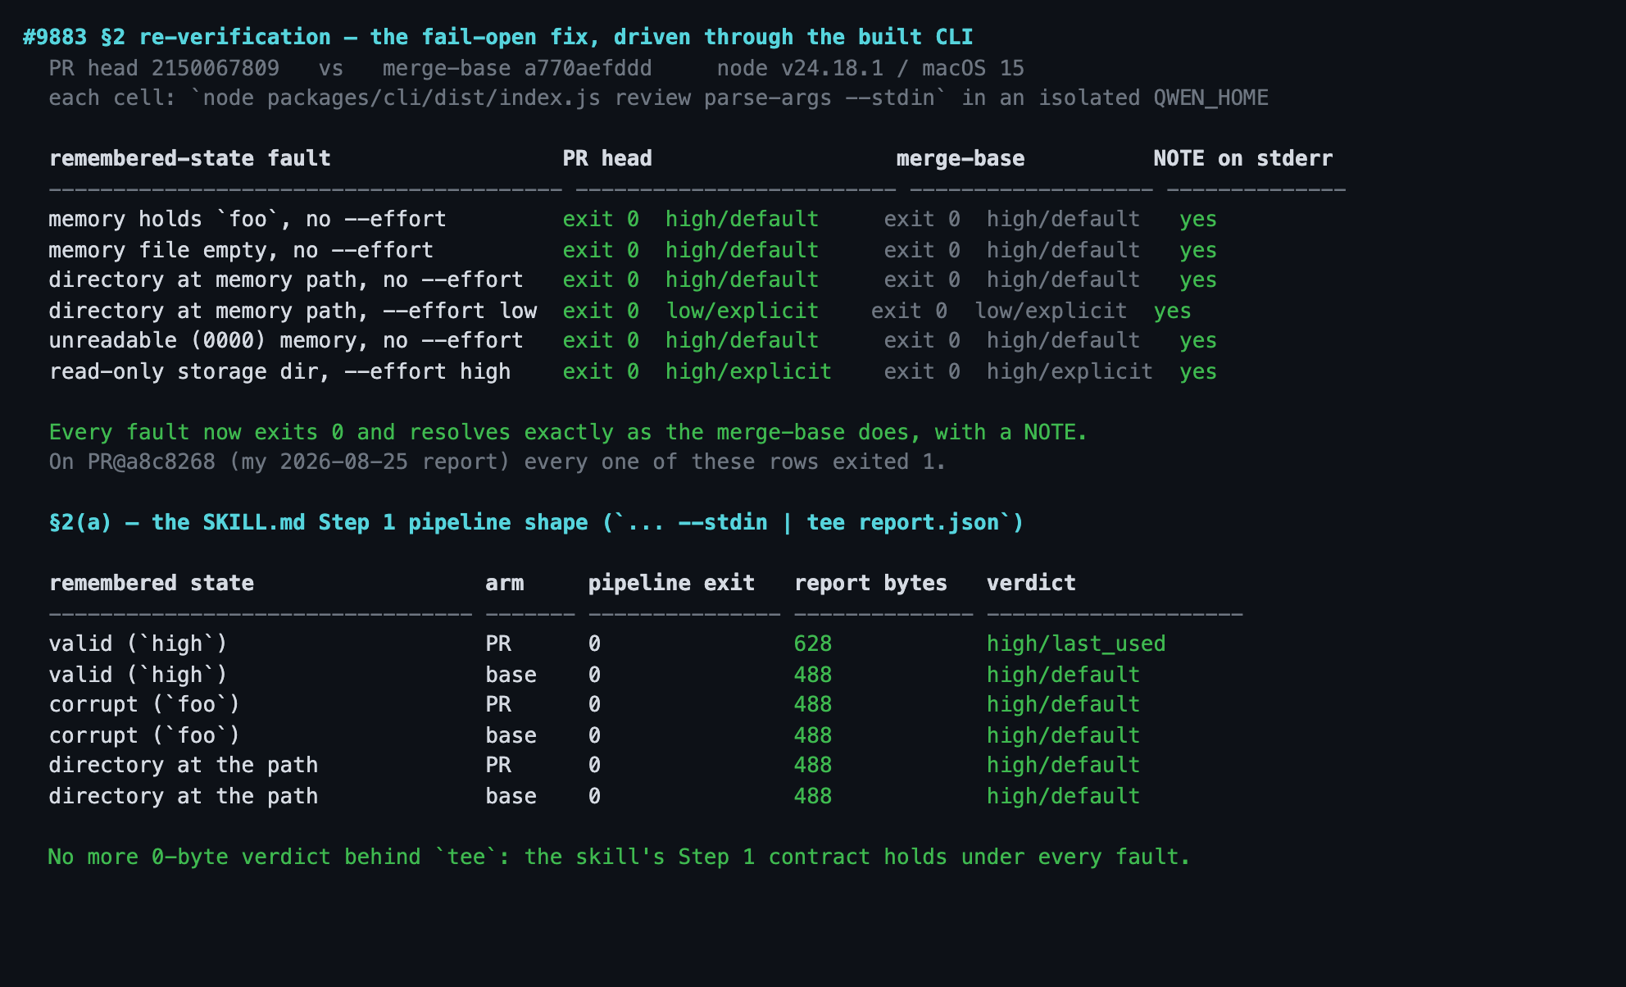Click the §2(a) SKILL.md section heading
The width and height of the screenshot is (1626, 987).
click(x=537, y=522)
